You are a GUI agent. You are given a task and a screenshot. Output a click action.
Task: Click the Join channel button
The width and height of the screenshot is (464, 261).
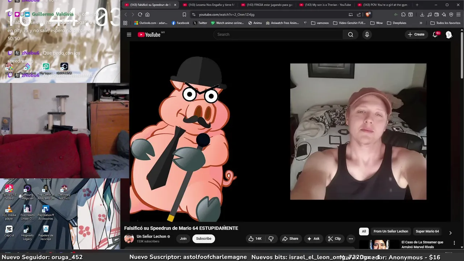point(183,239)
